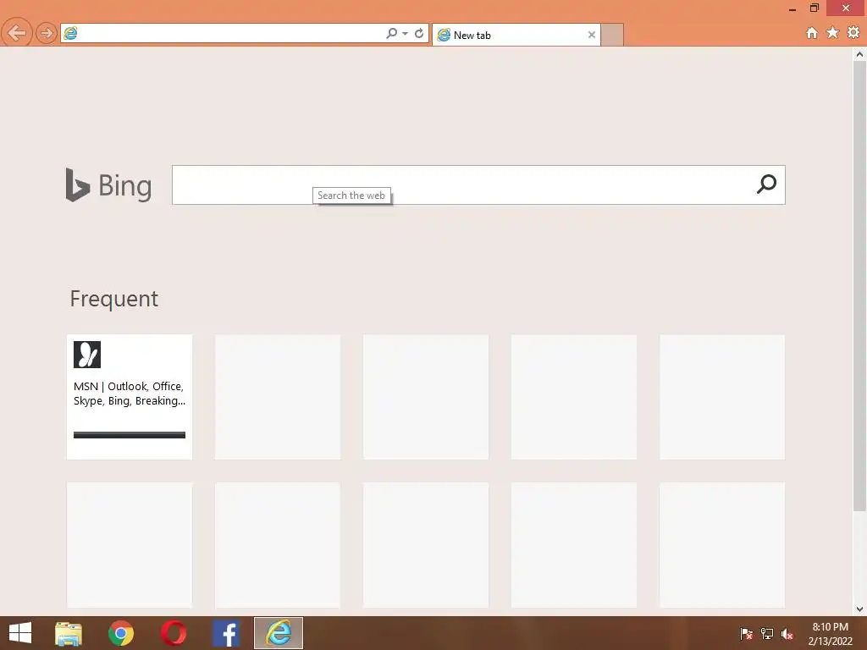867x650 pixels.
Task: Open Action Center flag tray icon
Action: tap(746, 633)
